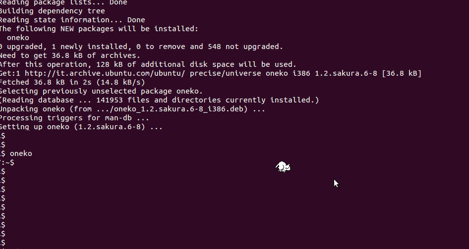The height and width of the screenshot is (249, 469).
Task: Click the typed "oneko" command at the prompt
Action: coord(21,153)
